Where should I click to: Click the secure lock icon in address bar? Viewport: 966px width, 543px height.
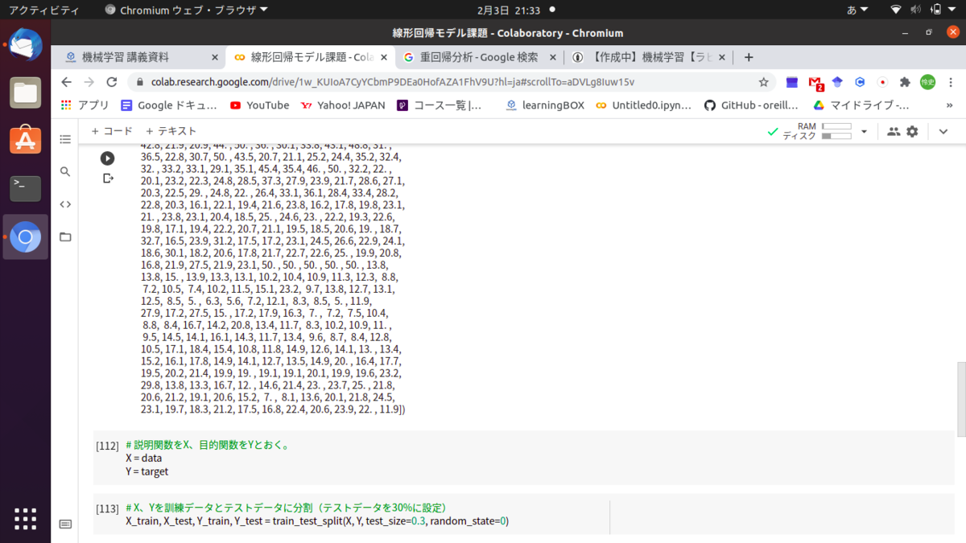pyautogui.click(x=140, y=82)
